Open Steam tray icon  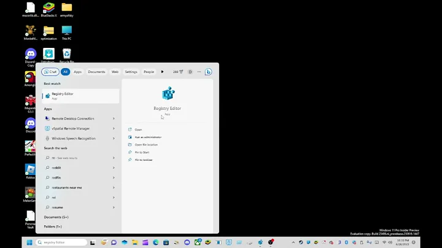click(x=301, y=242)
